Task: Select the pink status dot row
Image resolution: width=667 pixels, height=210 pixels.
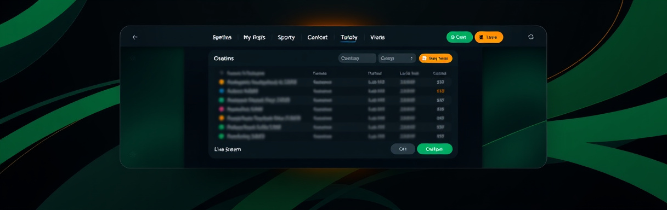Action: 335,109
